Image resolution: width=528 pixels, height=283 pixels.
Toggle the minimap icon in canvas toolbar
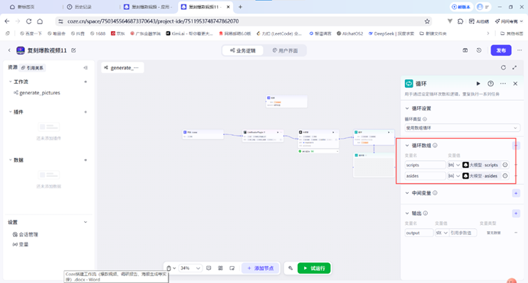pyautogui.click(x=232, y=269)
